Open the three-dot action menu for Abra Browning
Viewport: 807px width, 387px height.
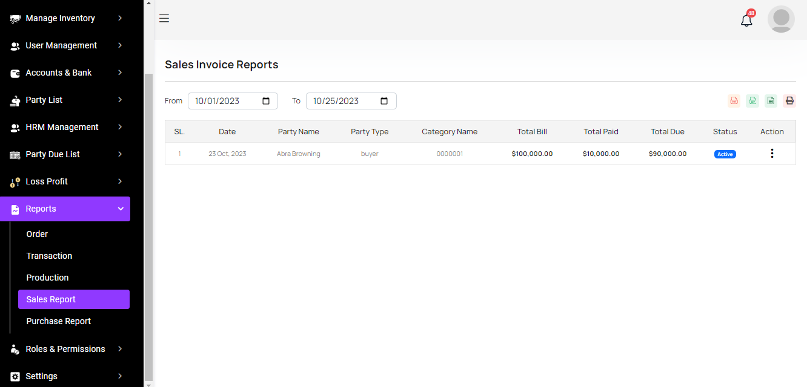(x=771, y=154)
